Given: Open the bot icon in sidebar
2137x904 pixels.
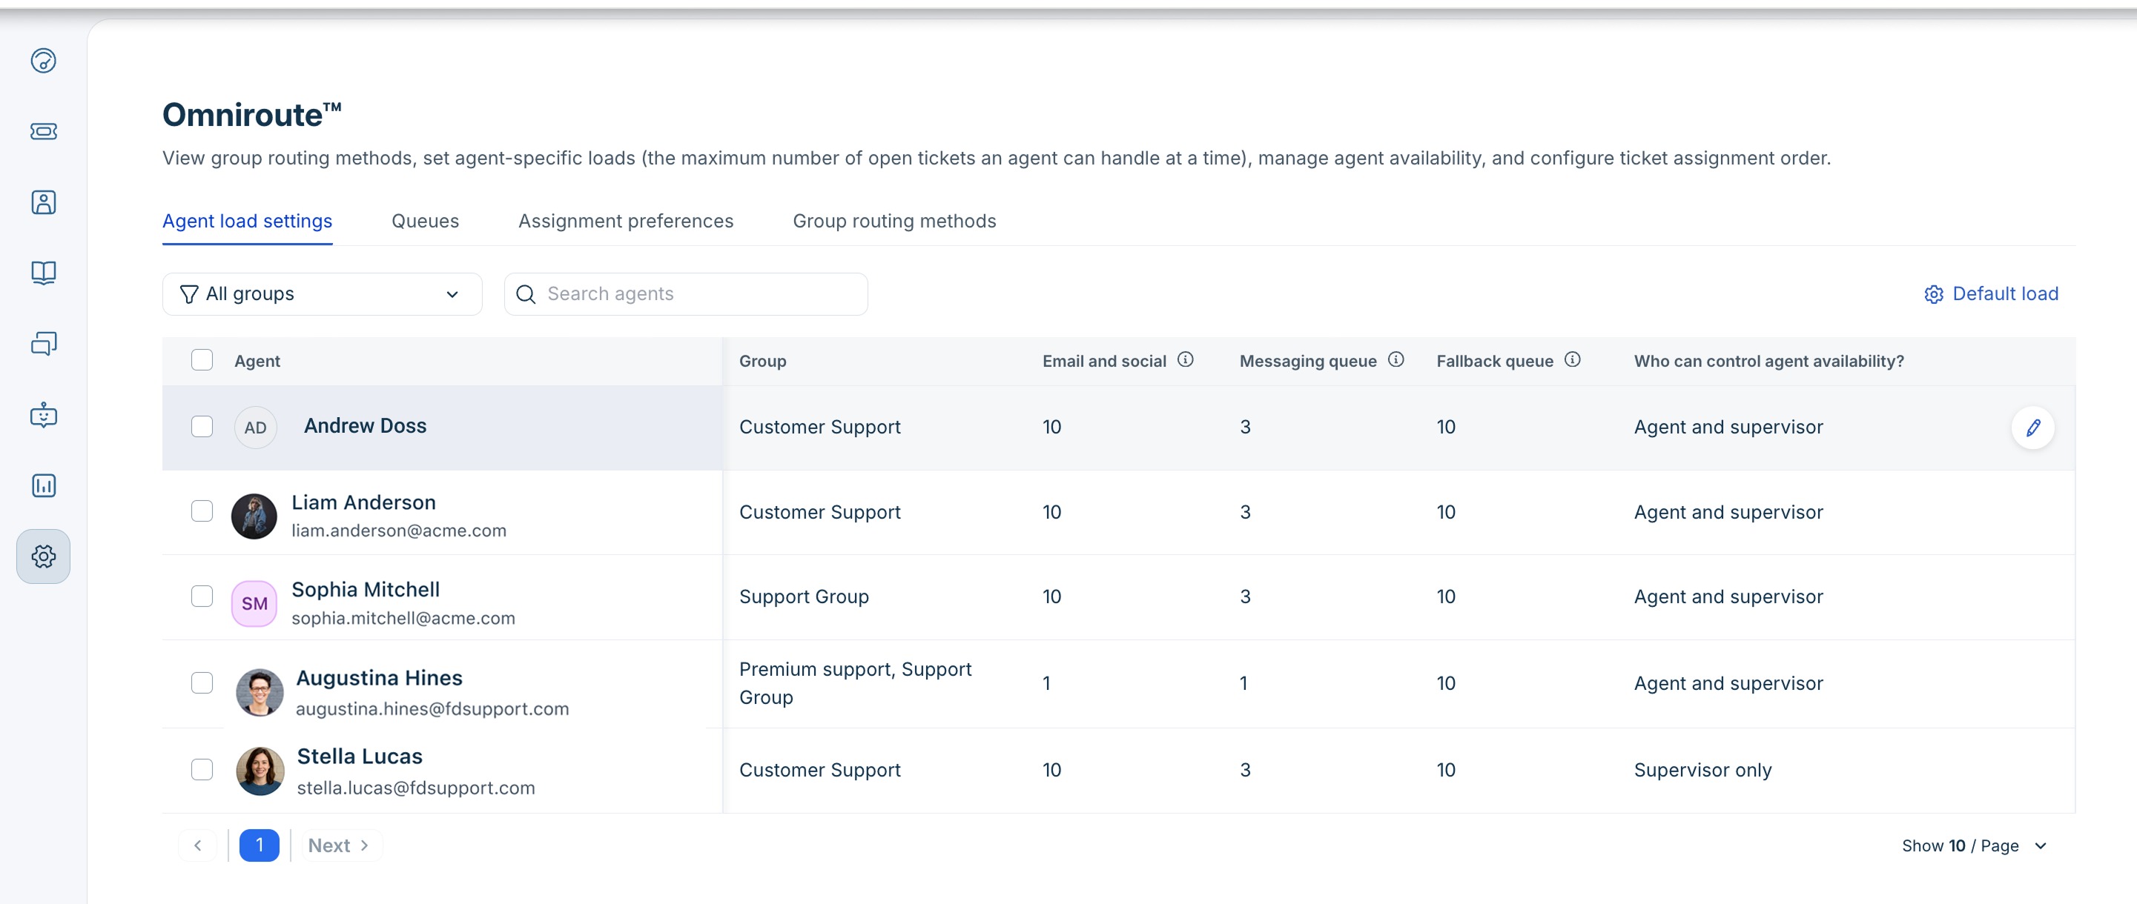Looking at the screenshot, I should (43, 415).
